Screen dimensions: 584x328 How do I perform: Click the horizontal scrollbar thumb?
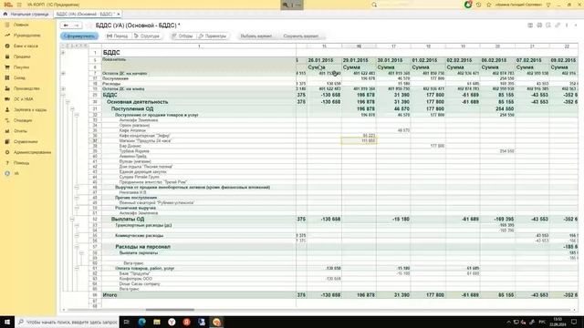click(x=170, y=310)
